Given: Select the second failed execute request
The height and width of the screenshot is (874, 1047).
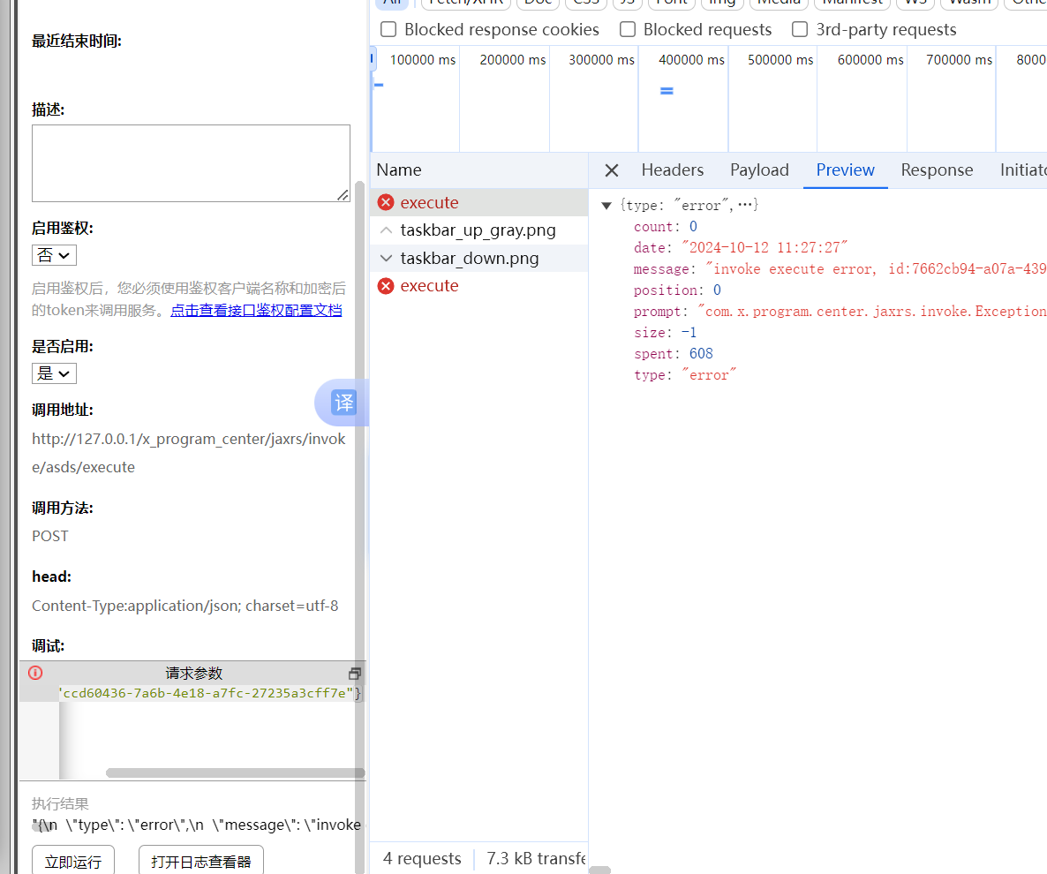Looking at the screenshot, I should [x=429, y=285].
